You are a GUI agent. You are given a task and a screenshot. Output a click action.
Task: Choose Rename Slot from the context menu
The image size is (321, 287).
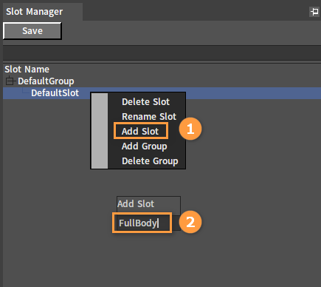(x=149, y=117)
